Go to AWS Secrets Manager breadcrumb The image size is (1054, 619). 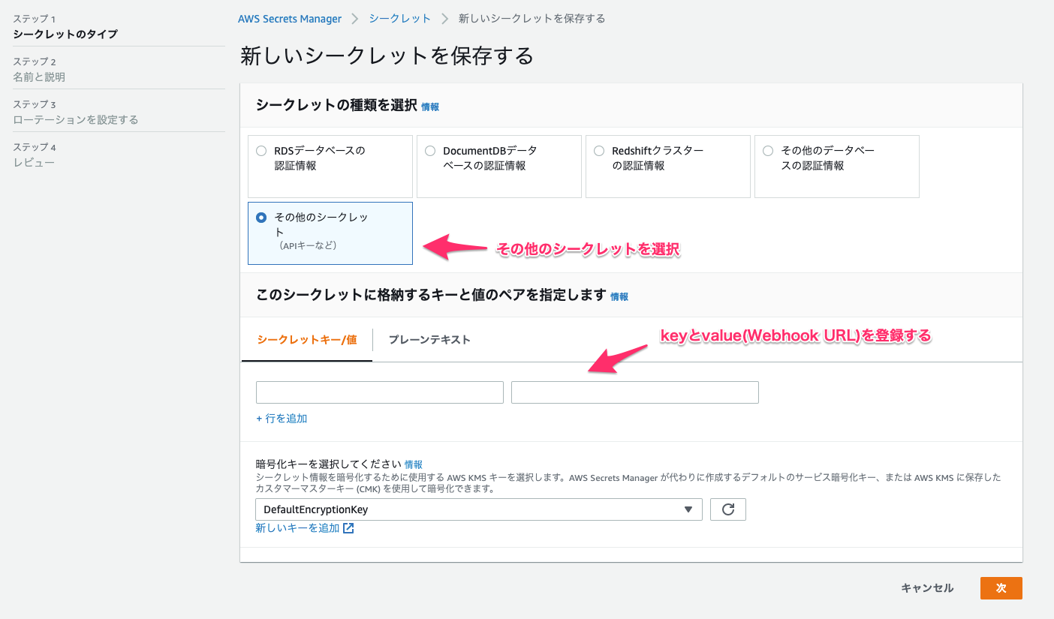(x=290, y=19)
